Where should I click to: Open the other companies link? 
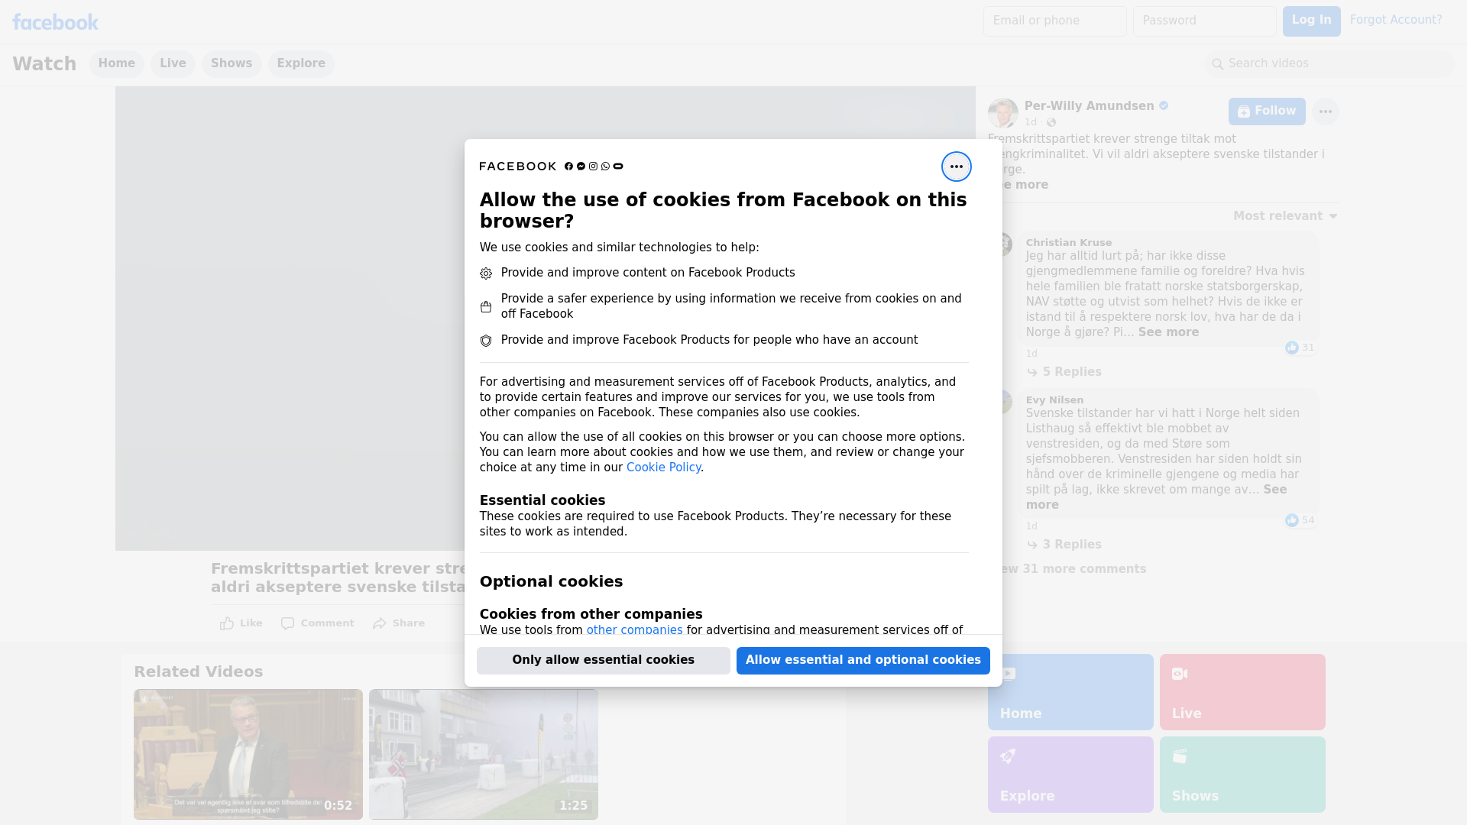pos(634,630)
